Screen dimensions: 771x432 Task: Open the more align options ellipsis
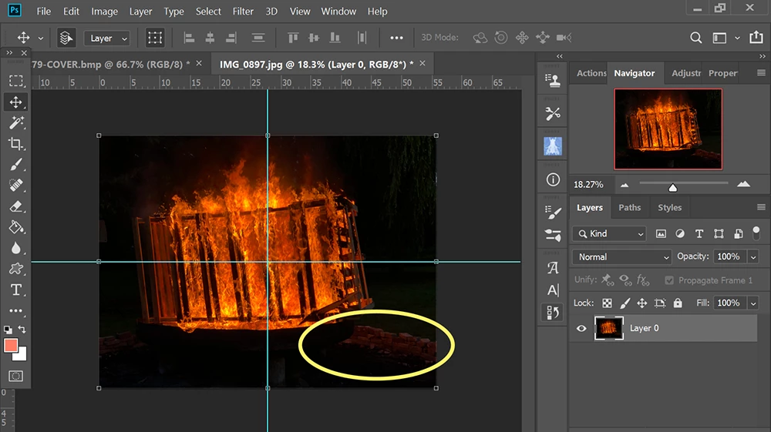click(x=396, y=38)
